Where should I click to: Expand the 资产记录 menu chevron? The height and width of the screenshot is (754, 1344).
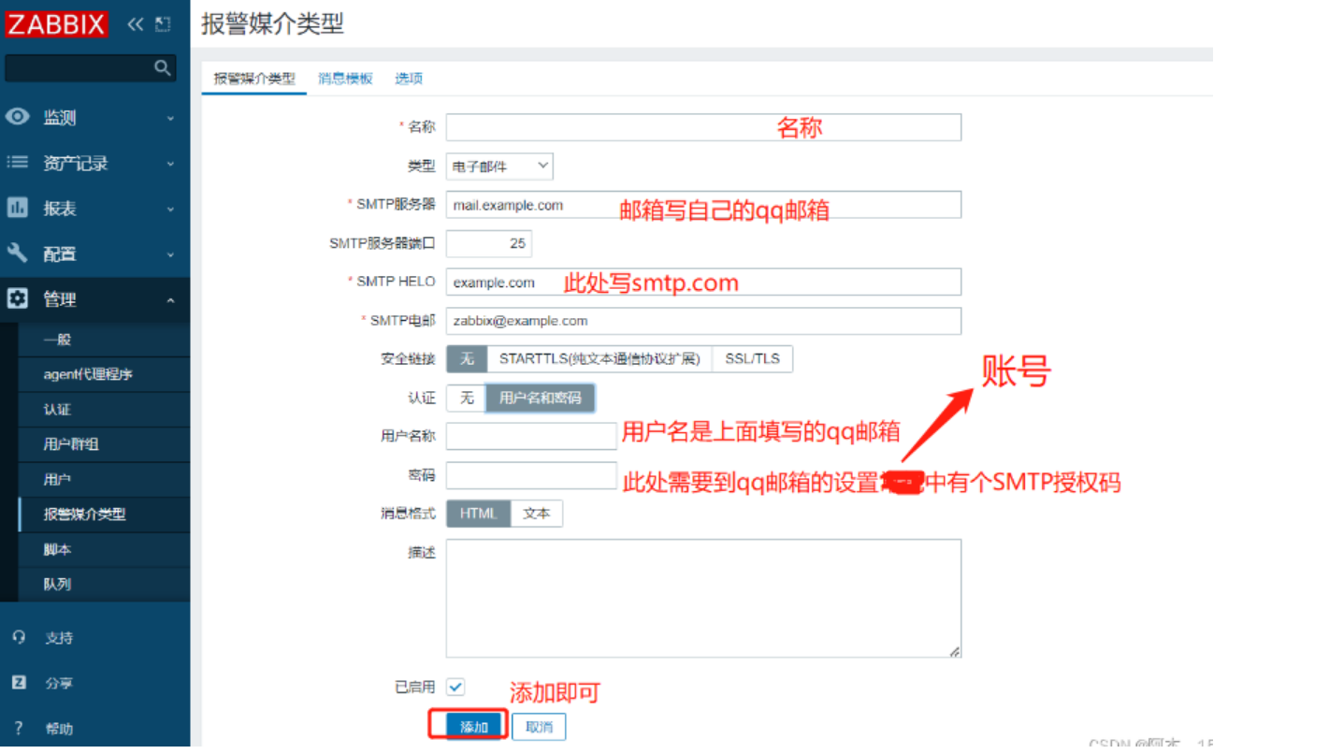tap(170, 164)
